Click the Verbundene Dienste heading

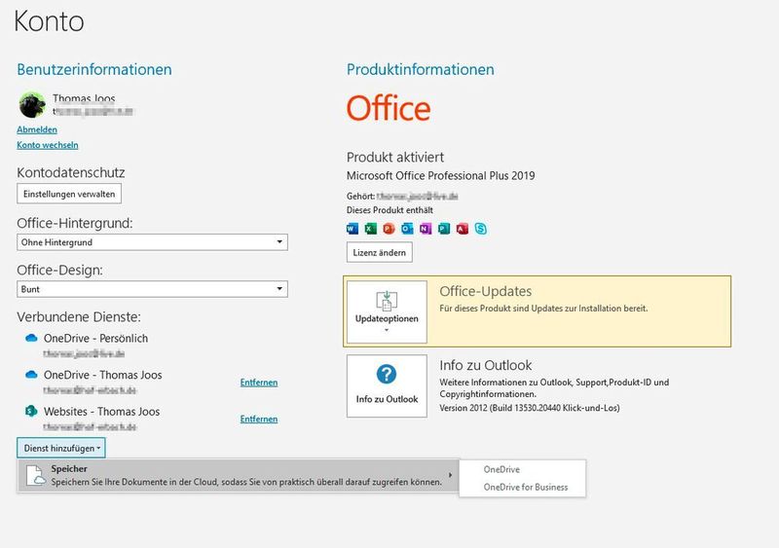(79, 317)
